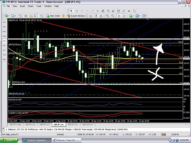Open the profiles windows icon
Screen dimensions: 191x143
pos(13,16)
